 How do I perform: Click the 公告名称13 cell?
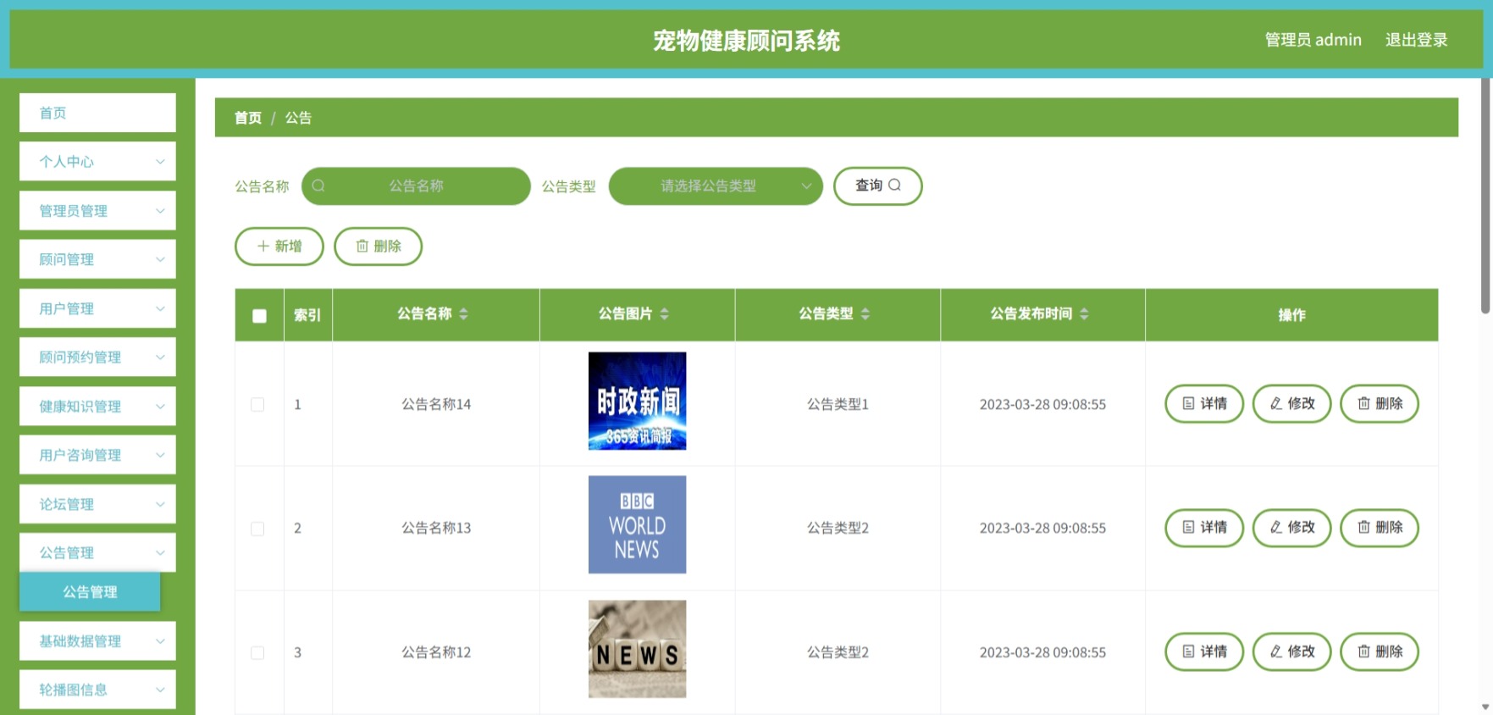pyautogui.click(x=436, y=528)
